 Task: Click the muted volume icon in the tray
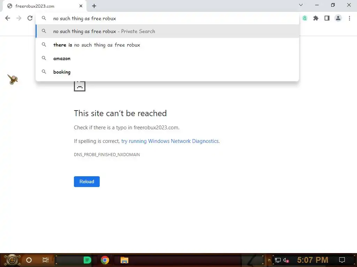tap(286, 260)
